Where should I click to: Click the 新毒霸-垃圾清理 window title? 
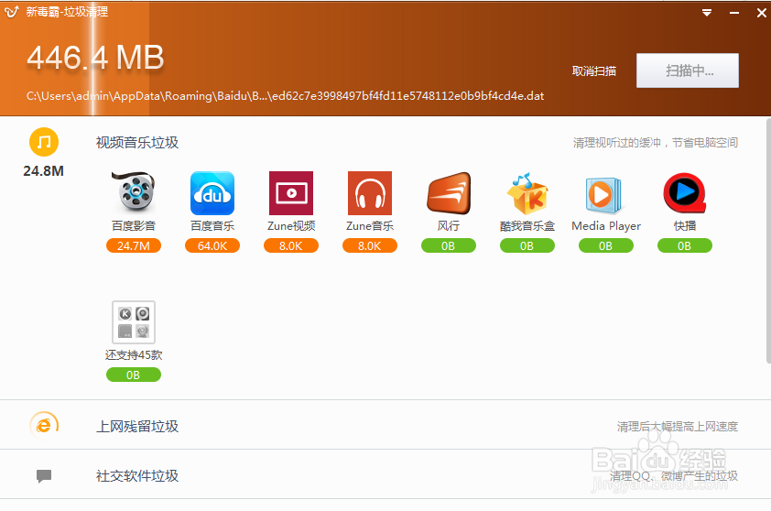[x=67, y=12]
